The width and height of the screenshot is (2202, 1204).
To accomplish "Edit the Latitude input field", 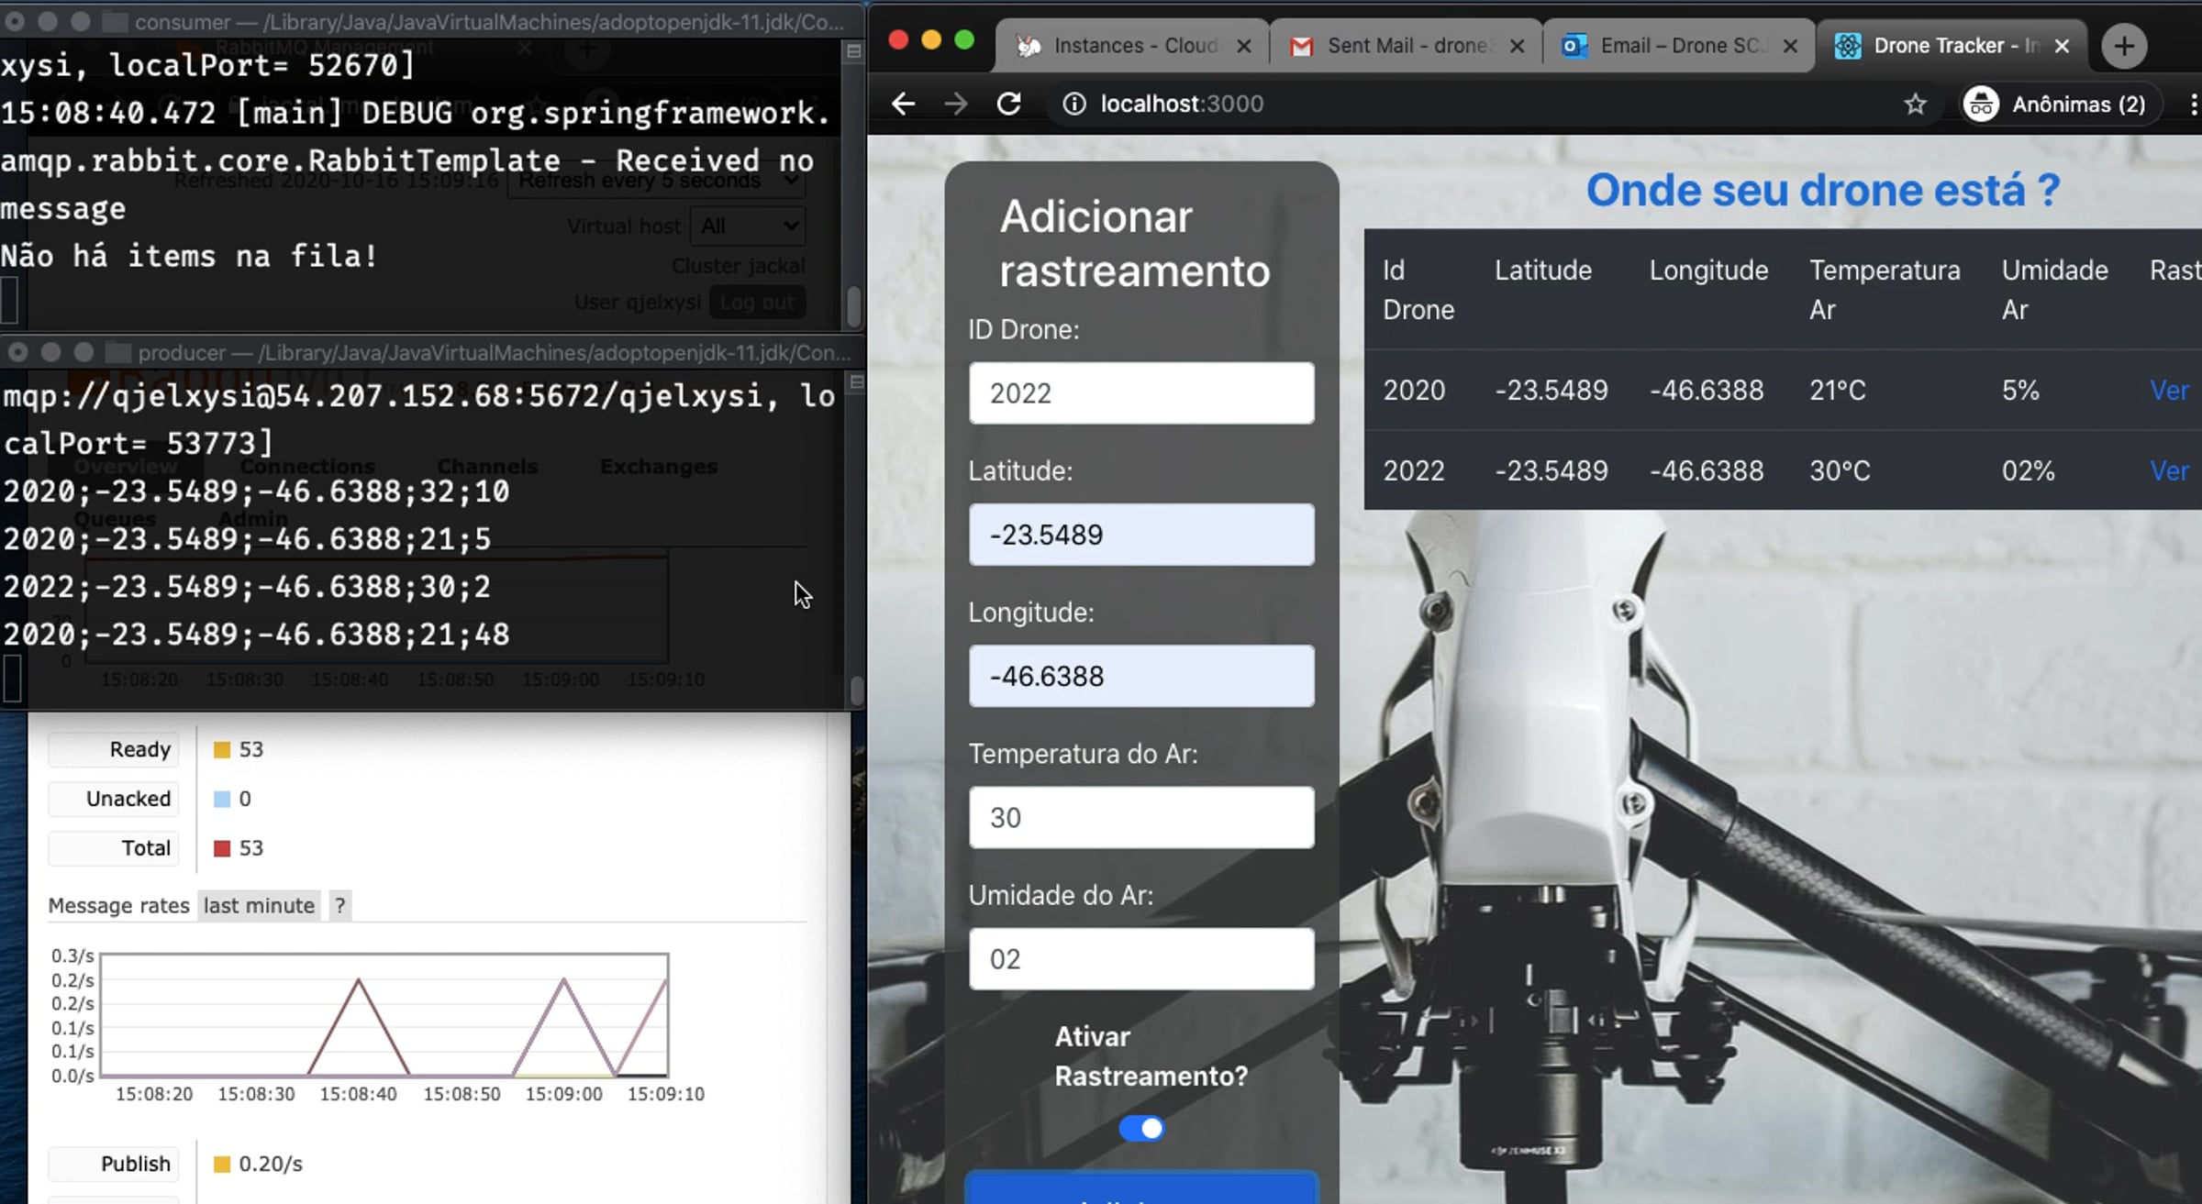I will [1141, 535].
